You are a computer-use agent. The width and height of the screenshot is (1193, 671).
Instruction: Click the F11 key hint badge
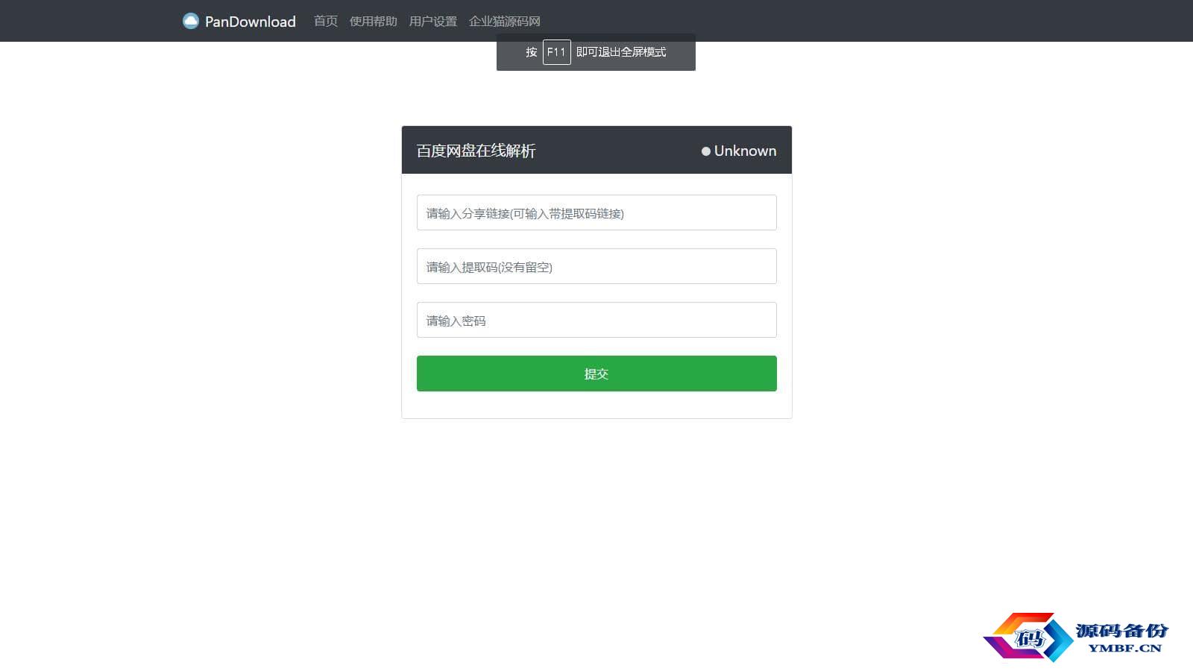coord(557,52)
